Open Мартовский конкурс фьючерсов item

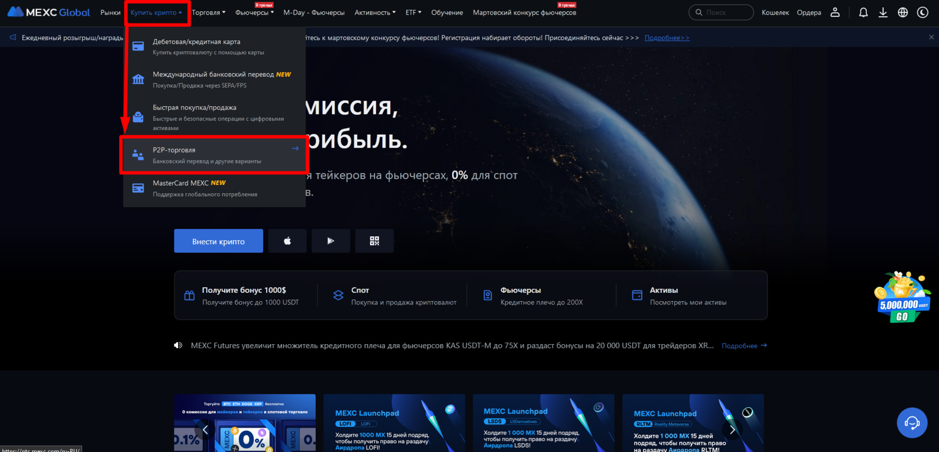coord(524,12)
